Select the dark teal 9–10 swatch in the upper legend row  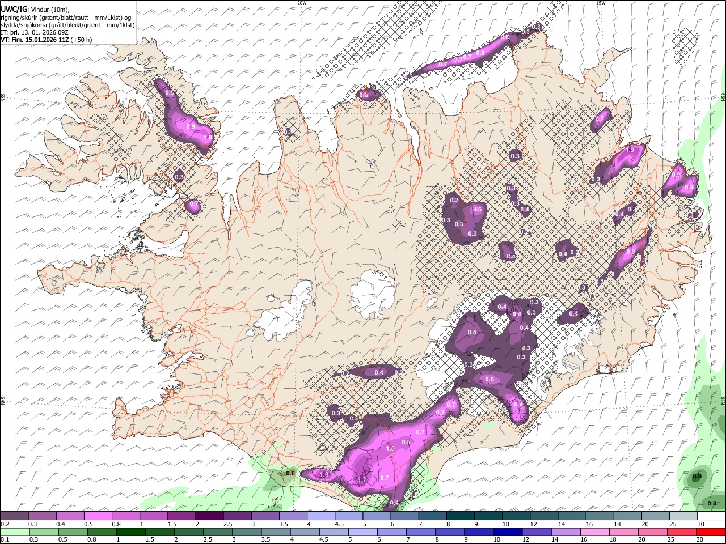pos(488,516)
